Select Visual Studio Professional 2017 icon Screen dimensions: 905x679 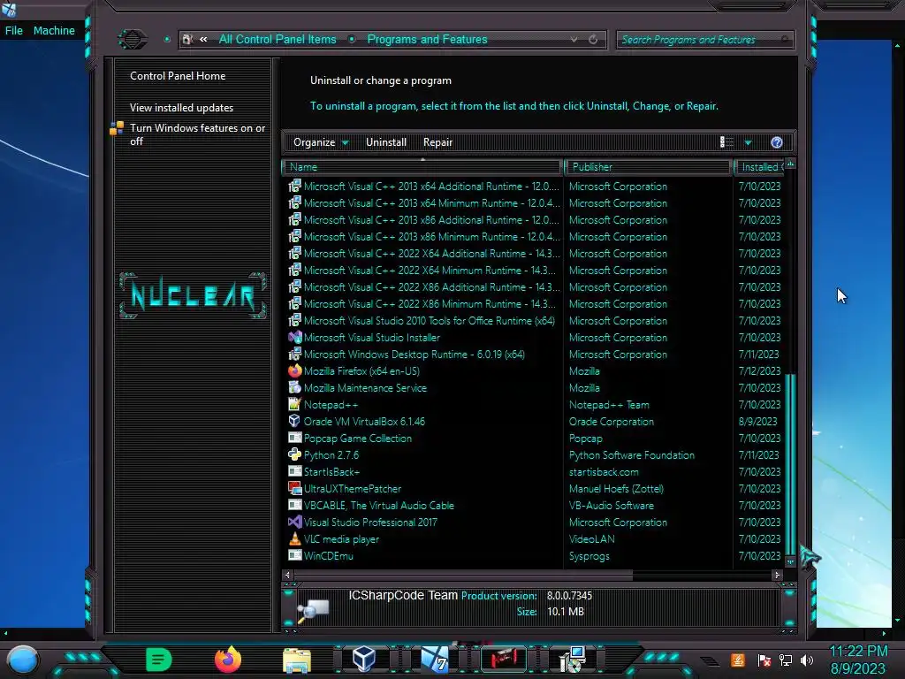pyautogui.click(x=294, y=522)
